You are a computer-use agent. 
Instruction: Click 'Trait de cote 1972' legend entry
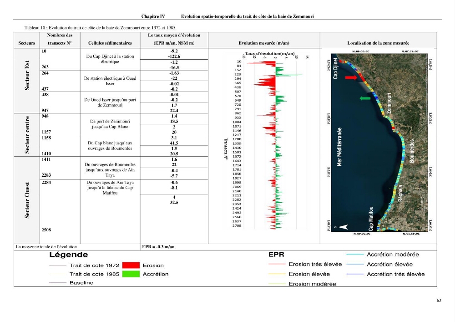point(94,266)
